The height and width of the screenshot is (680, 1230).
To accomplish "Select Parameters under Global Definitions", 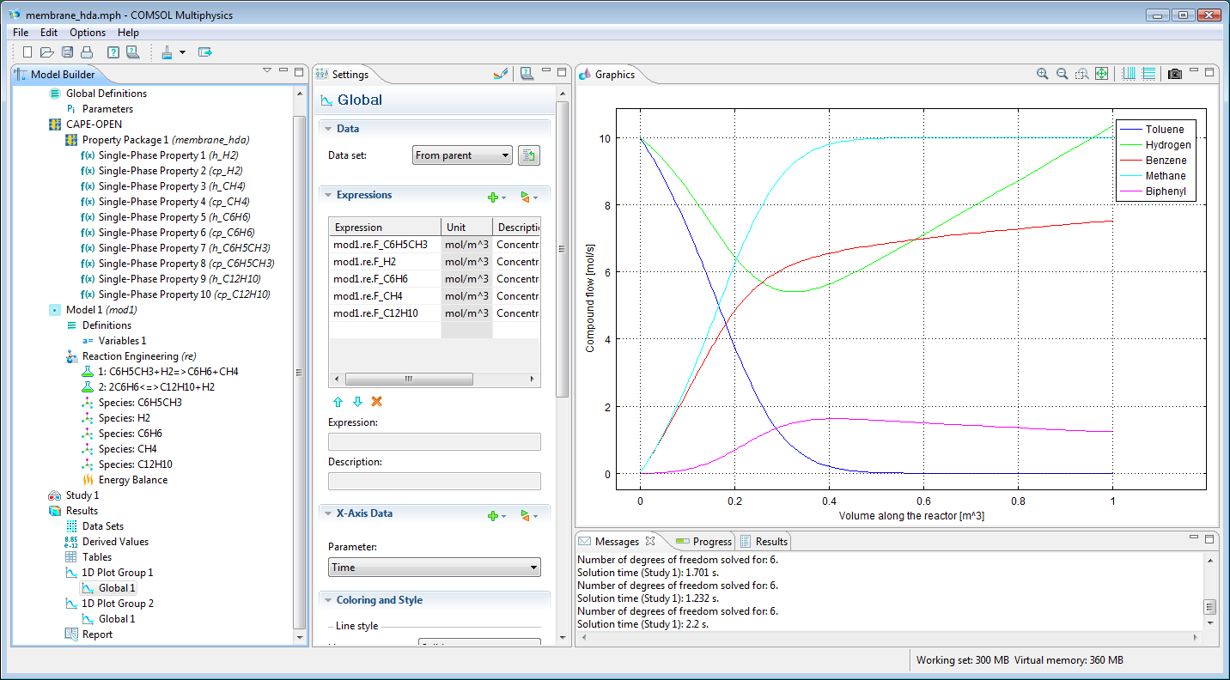I will 107,109.
